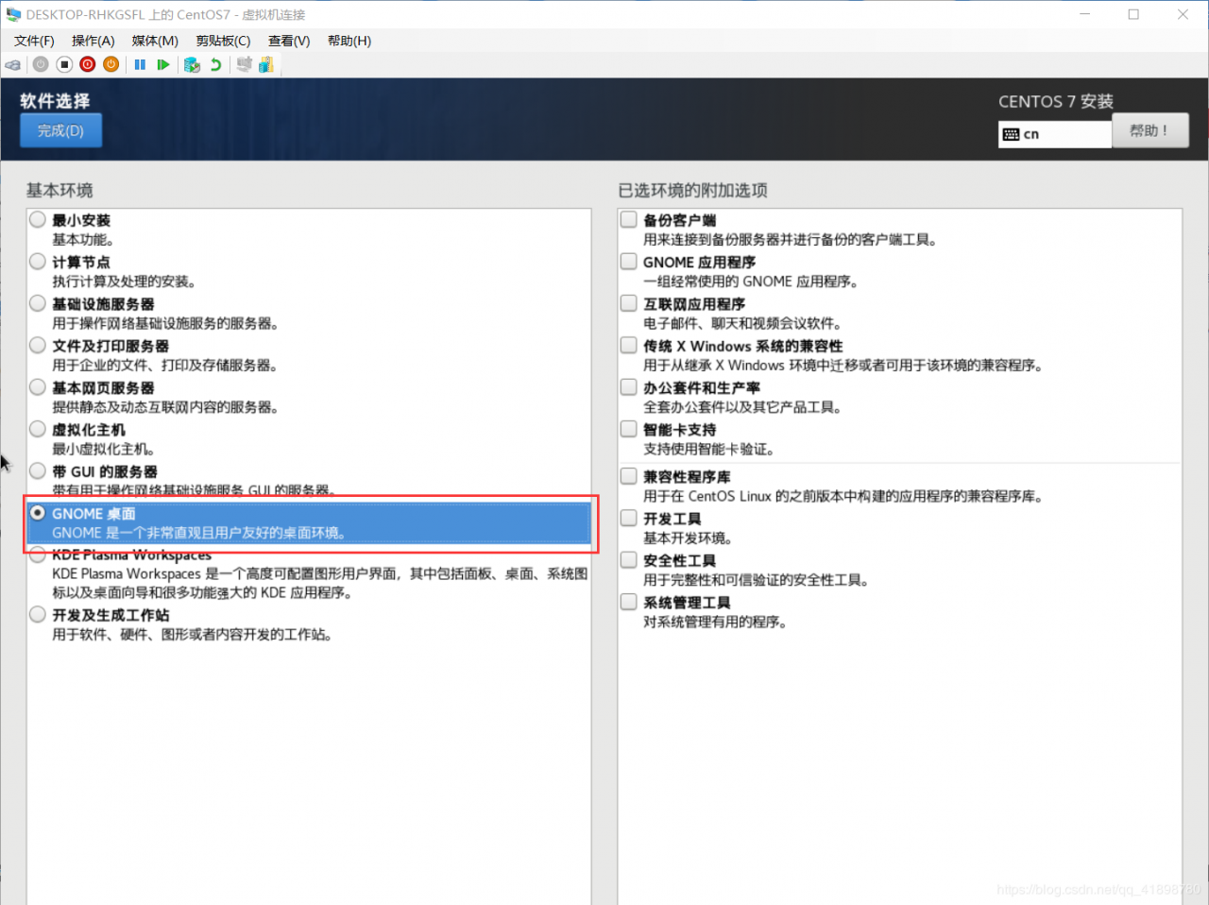Open the 查看(V) menu
The image size is (1209, 905).
(289, 41)
